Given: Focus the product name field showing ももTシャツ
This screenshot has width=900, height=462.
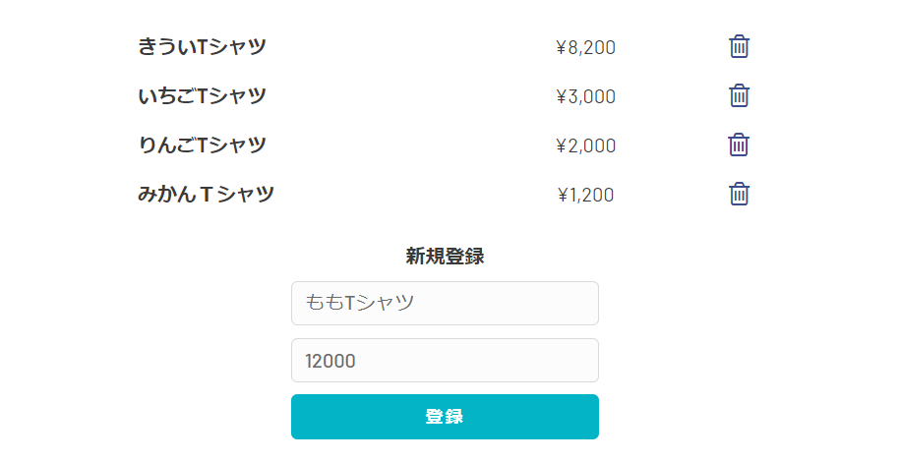Looking at the screenshot, I should pos(445,303).
